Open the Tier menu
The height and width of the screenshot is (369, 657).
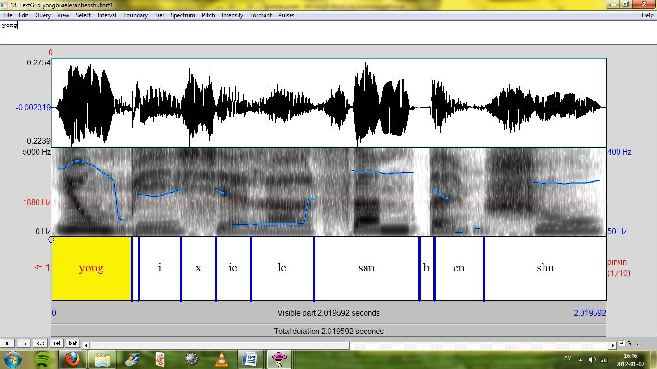pos(159,15)
